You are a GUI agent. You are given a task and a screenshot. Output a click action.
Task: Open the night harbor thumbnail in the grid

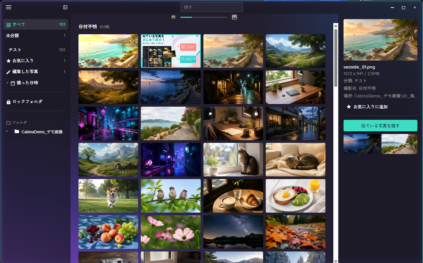[171, 87]
